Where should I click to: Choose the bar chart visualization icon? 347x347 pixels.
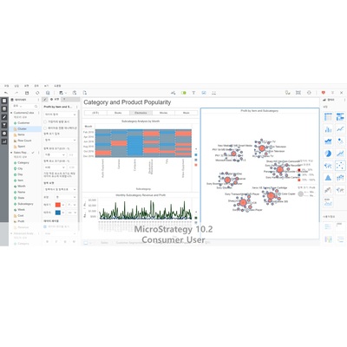[x=328, y=129]
